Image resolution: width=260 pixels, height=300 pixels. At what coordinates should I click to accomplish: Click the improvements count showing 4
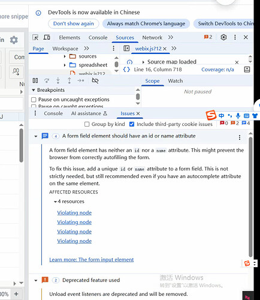tap(246, 123)
